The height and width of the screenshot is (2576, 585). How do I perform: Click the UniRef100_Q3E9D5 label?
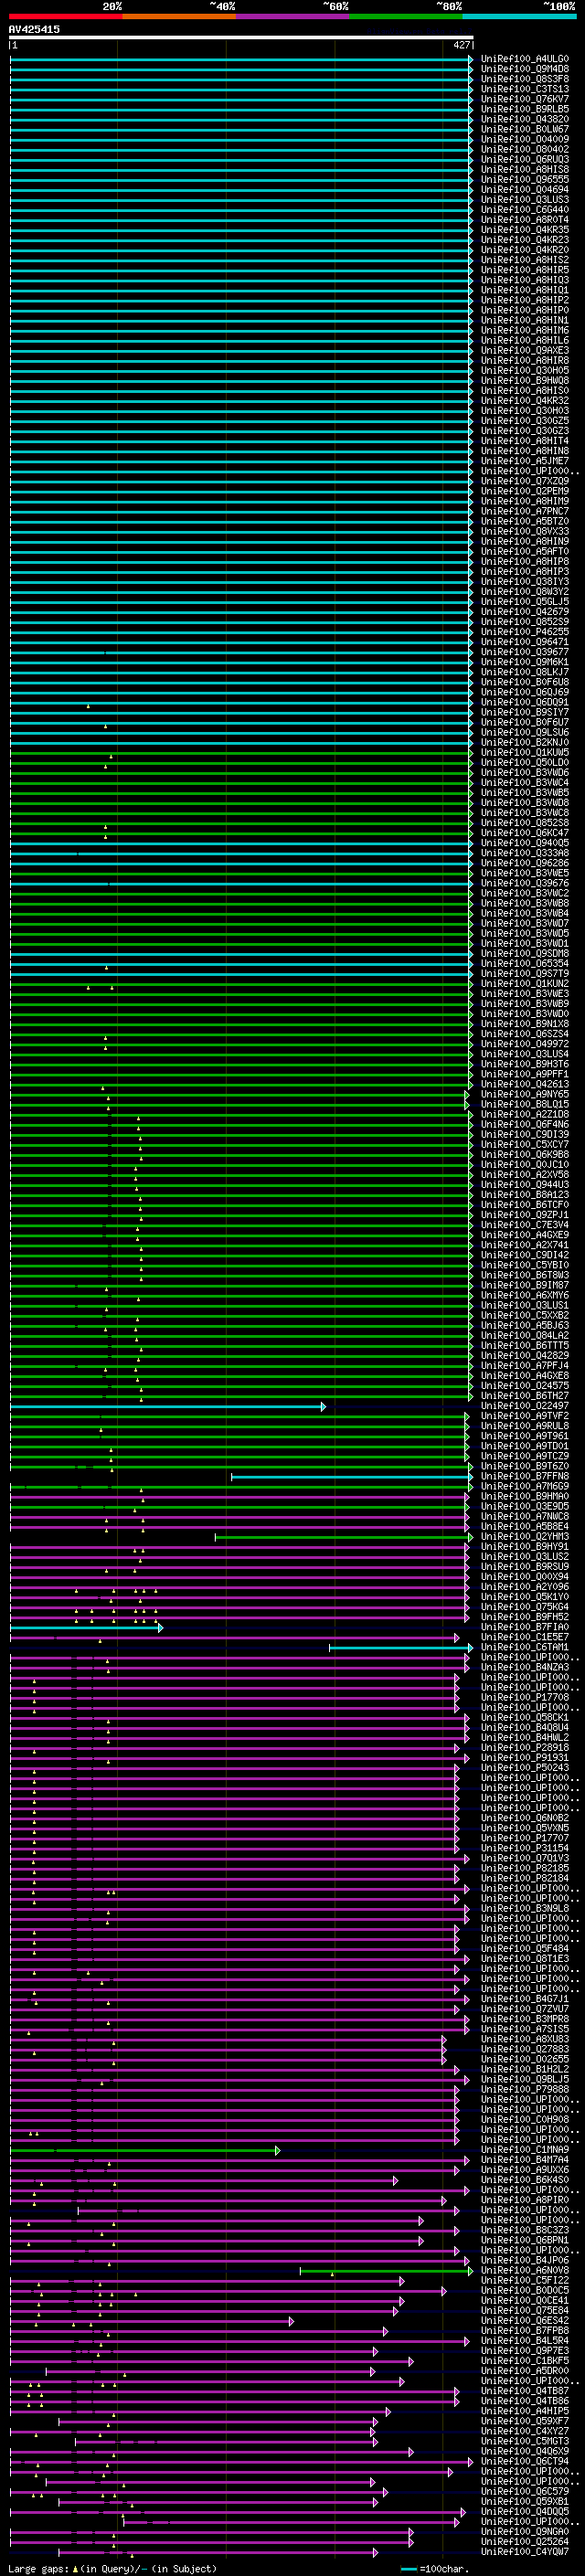(x=525, y=1506)
